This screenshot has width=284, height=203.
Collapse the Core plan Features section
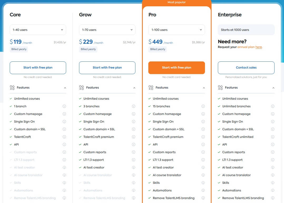click(65, 88)
